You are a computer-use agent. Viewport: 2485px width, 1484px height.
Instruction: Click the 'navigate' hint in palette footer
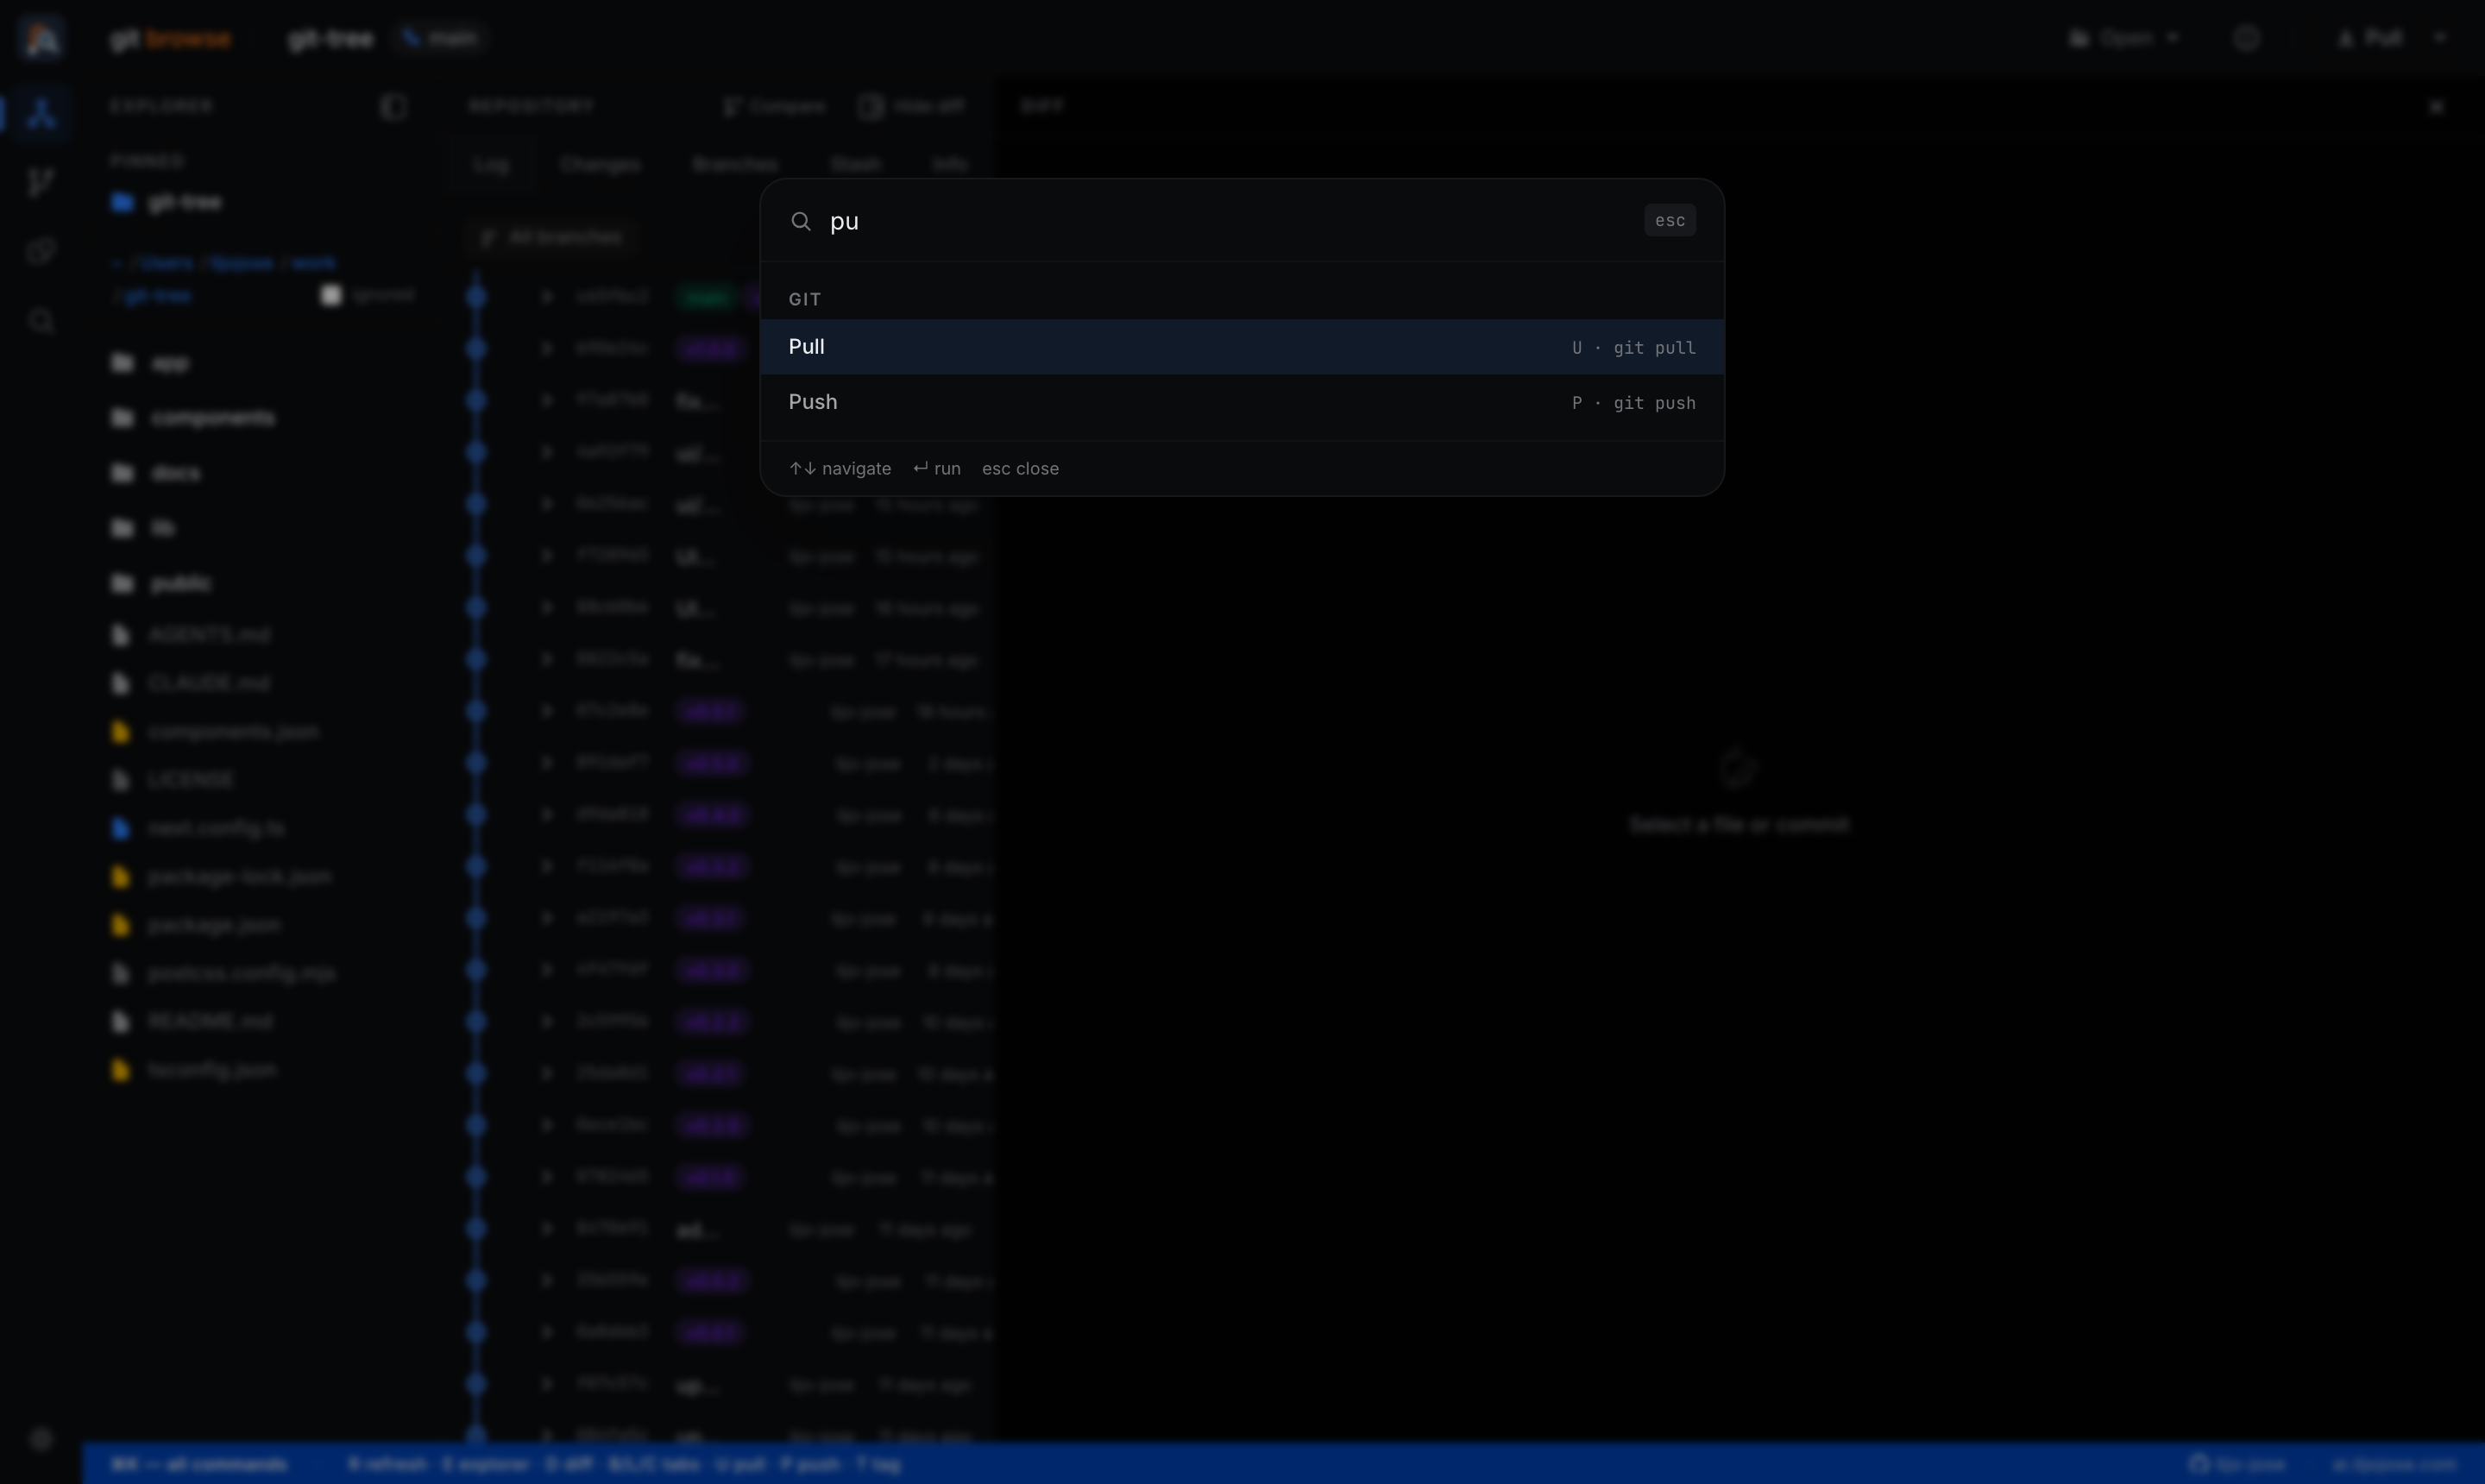(x=840, y=468)
